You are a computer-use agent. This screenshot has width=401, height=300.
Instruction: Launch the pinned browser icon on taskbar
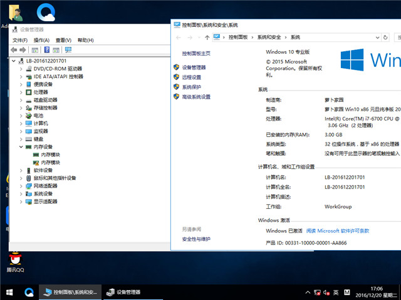(x=29, y=292)
